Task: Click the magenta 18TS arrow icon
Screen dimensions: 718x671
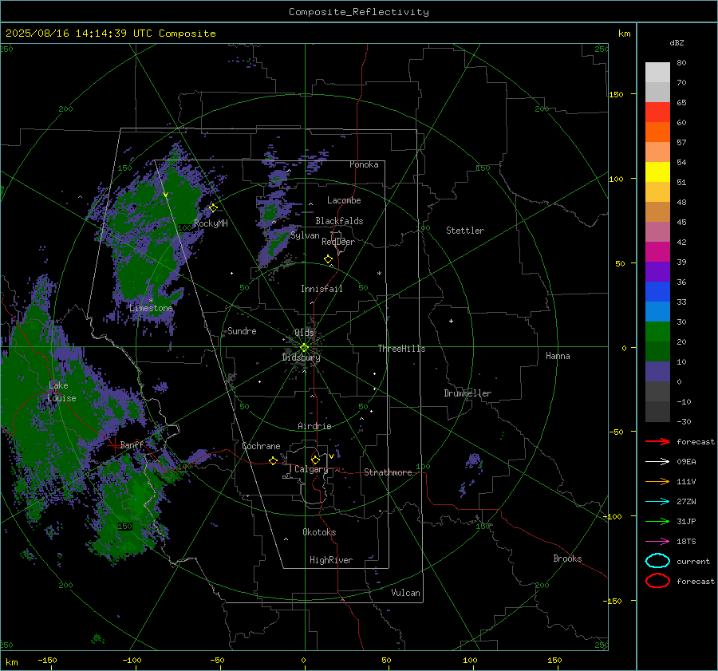Action: pos(657,542)
